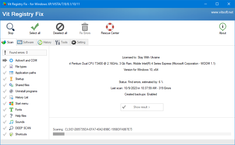The height and width of the screenshot is (145, 235).
Task: Select the Shared files label
Action: 22,85
